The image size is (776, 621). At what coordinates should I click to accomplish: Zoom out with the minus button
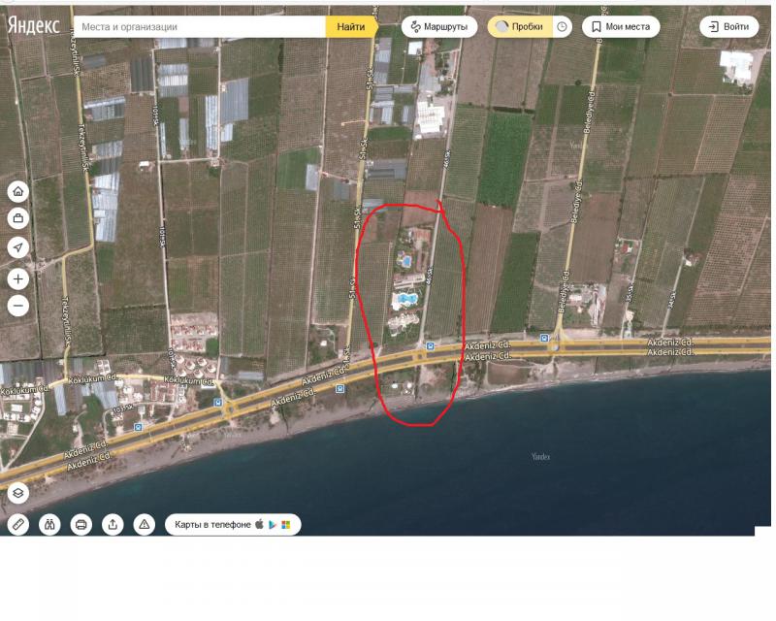tap(17, 307)
